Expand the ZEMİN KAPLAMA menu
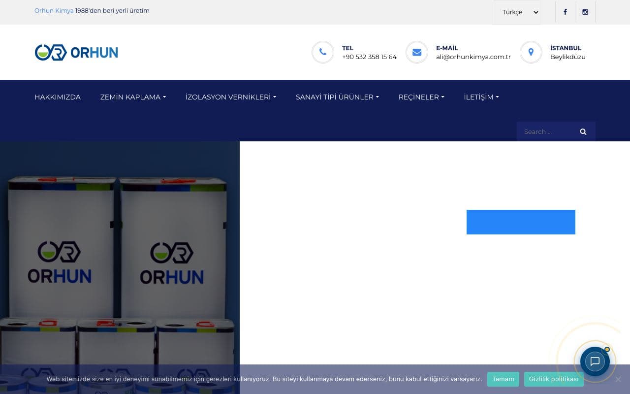The height and width of the screenshot is (394, 630). coord(133,97)
